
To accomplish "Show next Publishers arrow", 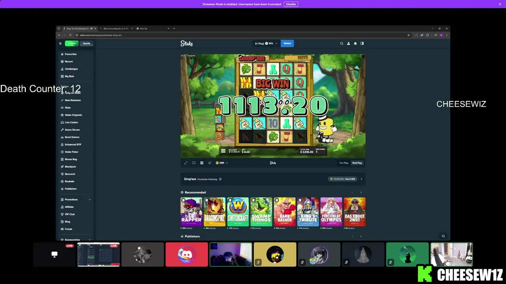I will pyautogui.click(x=361, y=236).
